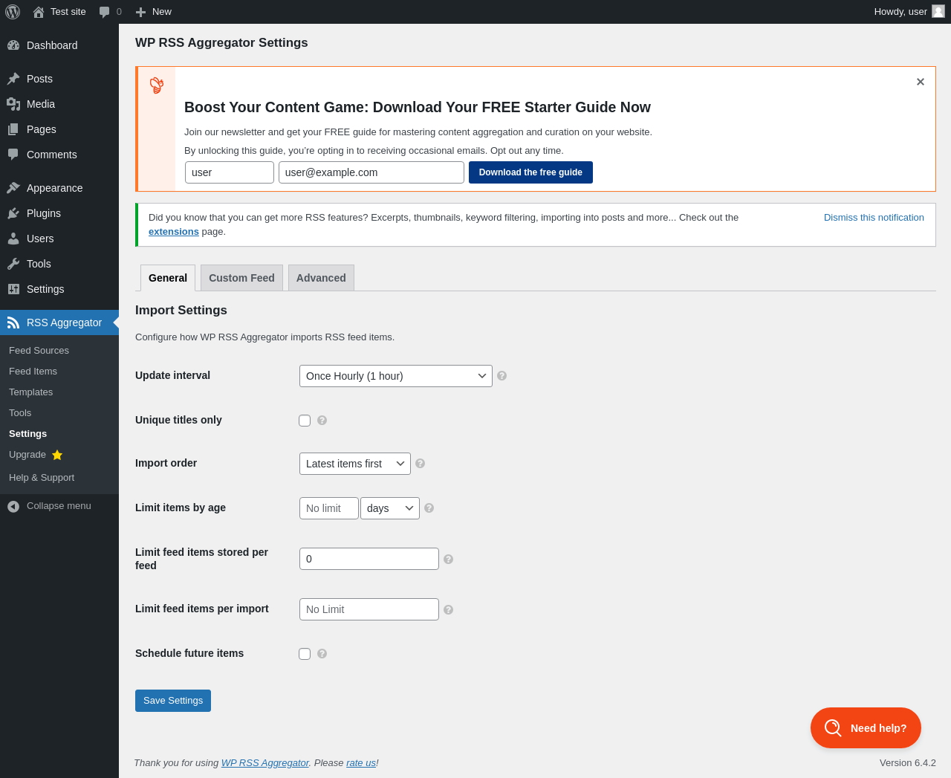Image resolution: width=951 pixels, height=778 pixels.
Task: Click the Dashboard gauge icon
Action: pyautogui.click(x=13, y=45)
